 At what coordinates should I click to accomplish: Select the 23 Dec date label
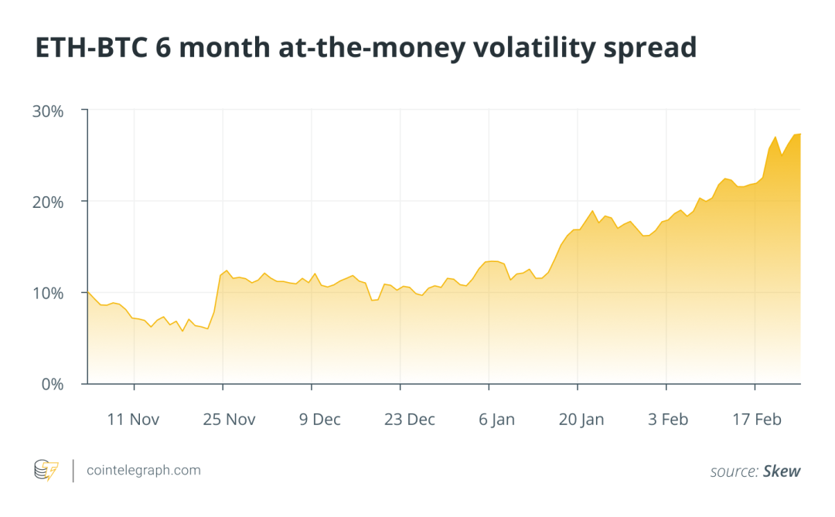[x=410, y=420]
